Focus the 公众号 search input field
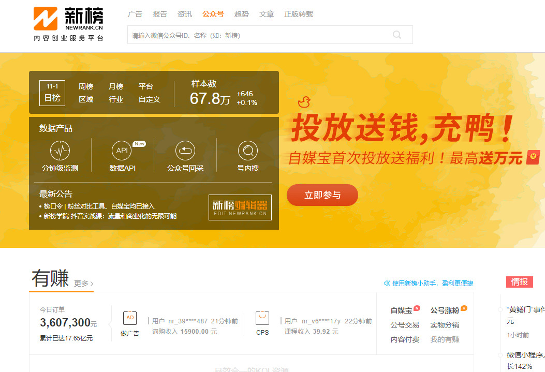Image resolution: width=545 pixels, height=372 pixels. click(x=270, y=35)
